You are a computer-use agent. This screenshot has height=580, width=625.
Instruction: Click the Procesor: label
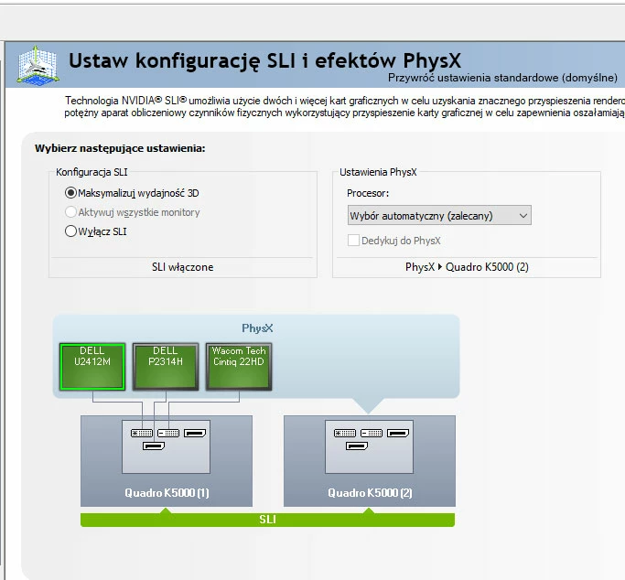368,193
